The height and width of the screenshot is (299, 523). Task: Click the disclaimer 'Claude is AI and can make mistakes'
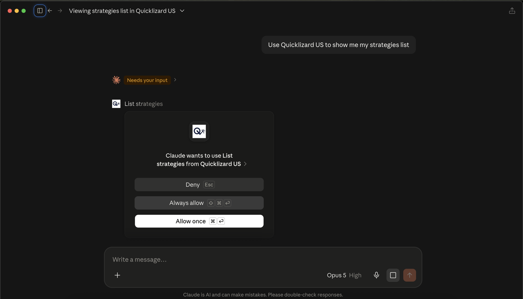click(263, 295)
